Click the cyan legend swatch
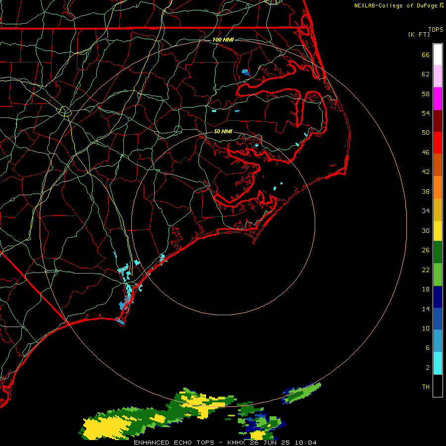 [x=438, y=363]
